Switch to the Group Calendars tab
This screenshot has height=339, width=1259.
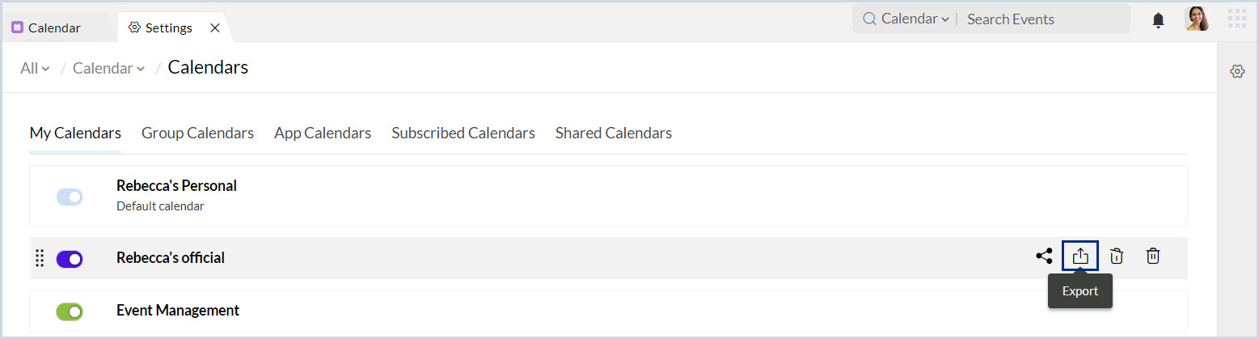click(x=197, y=133)
